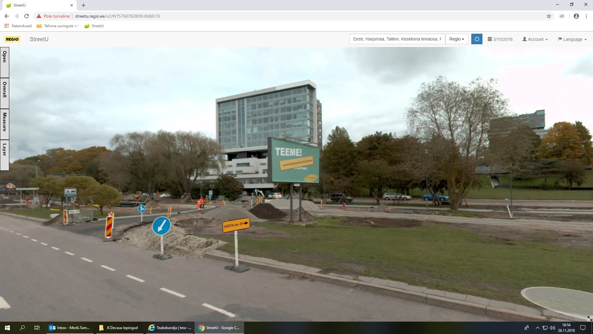Click the Pole turvaline security warning
593x334 pixels.
point(53,16)
